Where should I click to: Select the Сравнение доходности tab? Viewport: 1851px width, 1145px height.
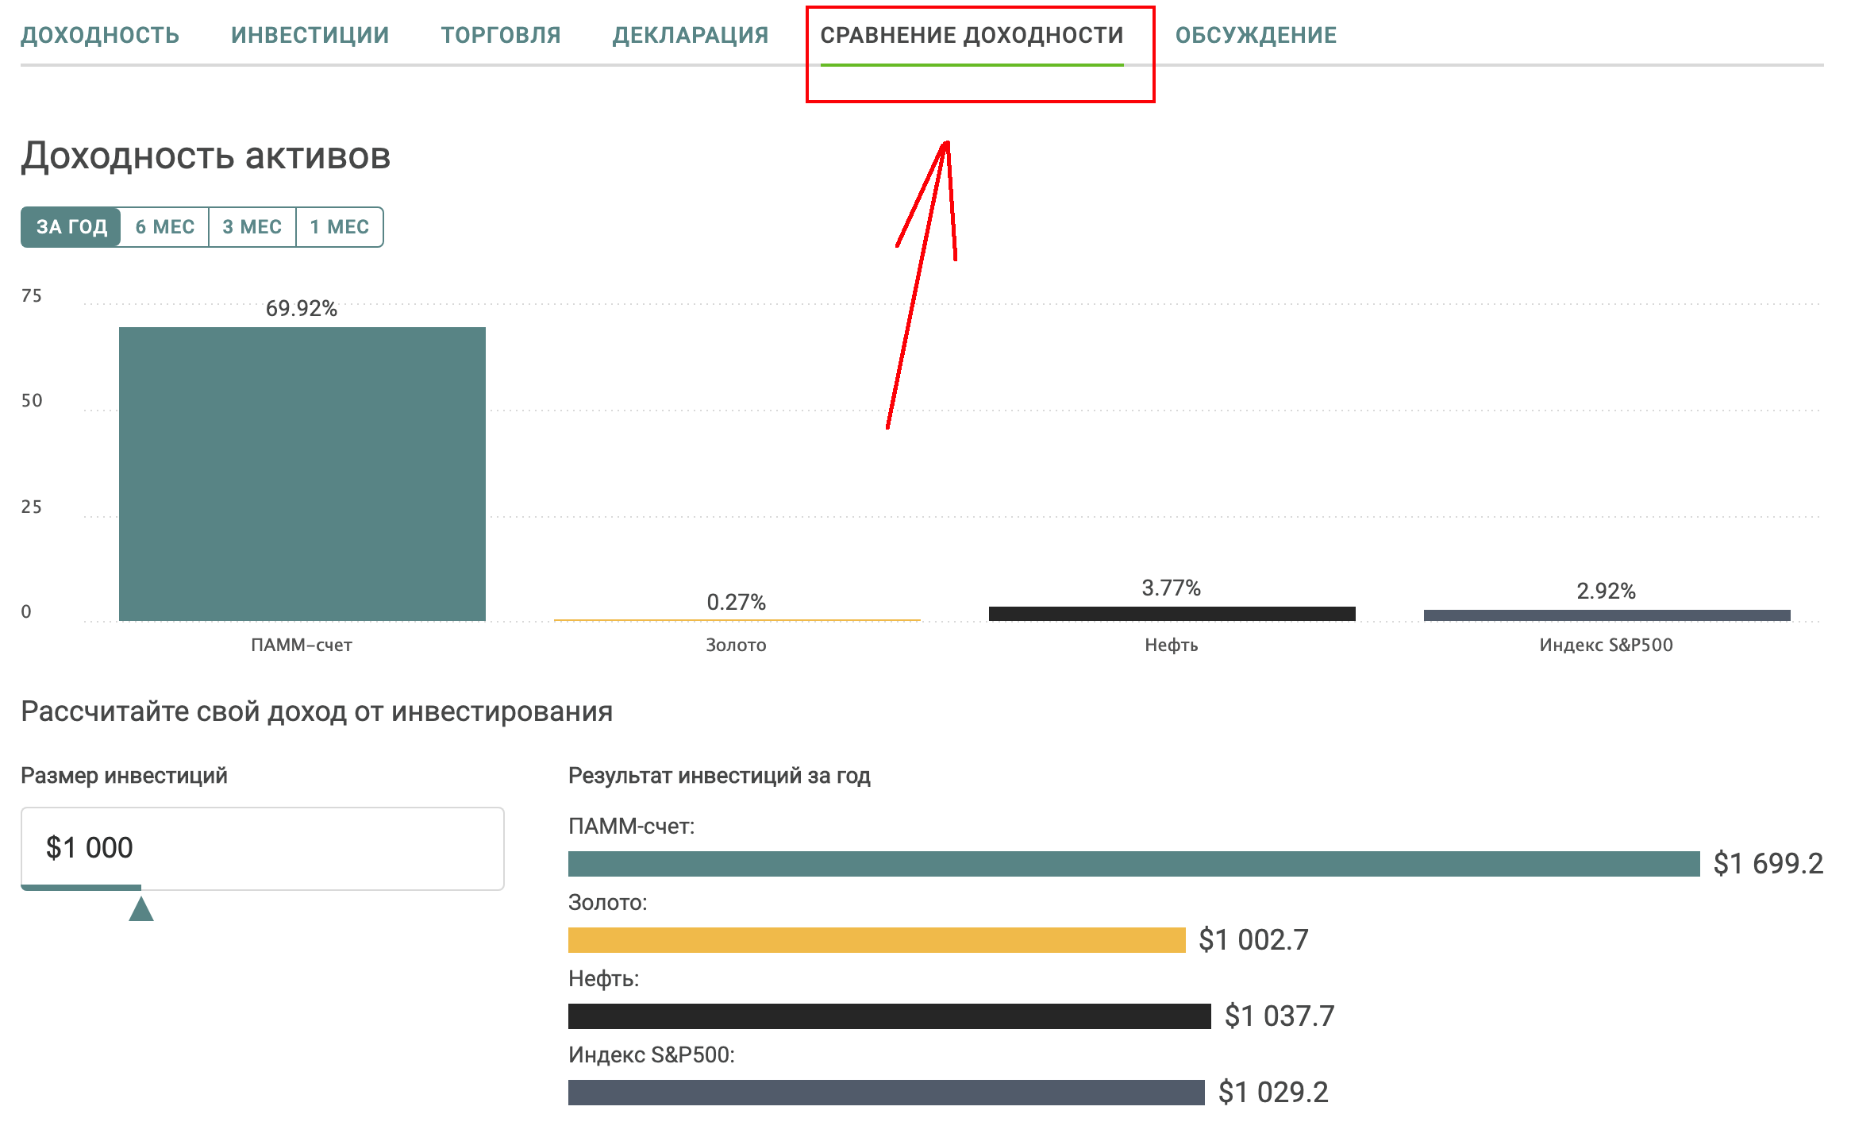[972, 35]
